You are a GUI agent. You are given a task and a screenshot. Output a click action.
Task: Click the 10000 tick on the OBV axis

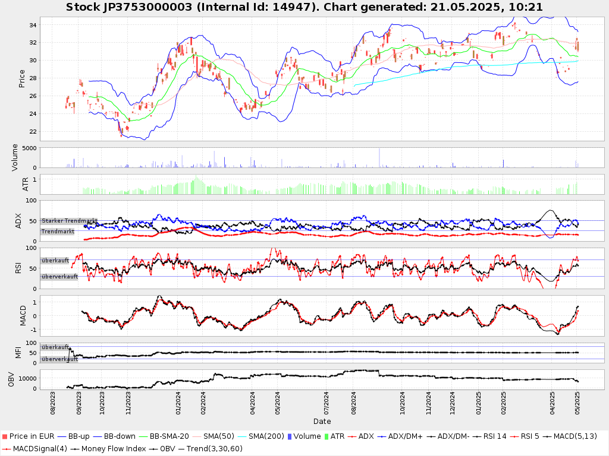click(27, 378)
